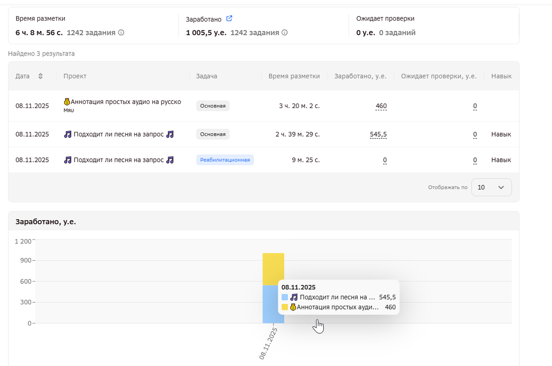The width and height of the screenshot is (552, 366).
Task: Open the external link icon next to Заработано
Action: tap(229, 19)
